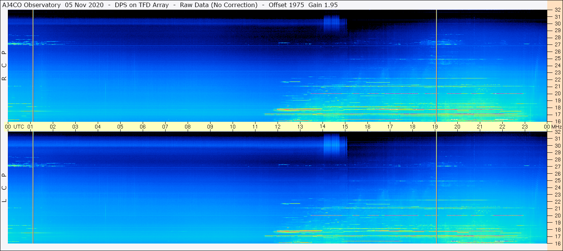Click the 32 MHz tick label of RCP panel
The image size is (563, 251).
557,10
